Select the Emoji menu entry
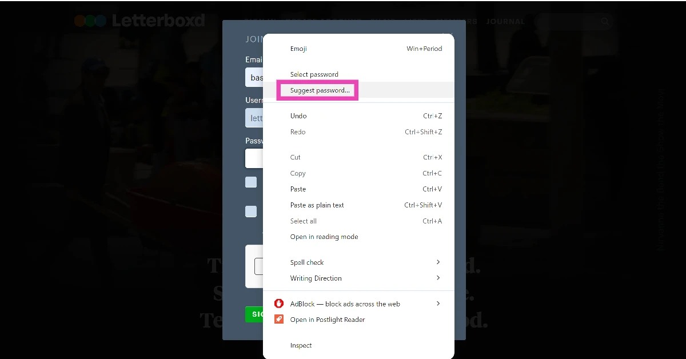The image size is (686, 359). point(298,49)
